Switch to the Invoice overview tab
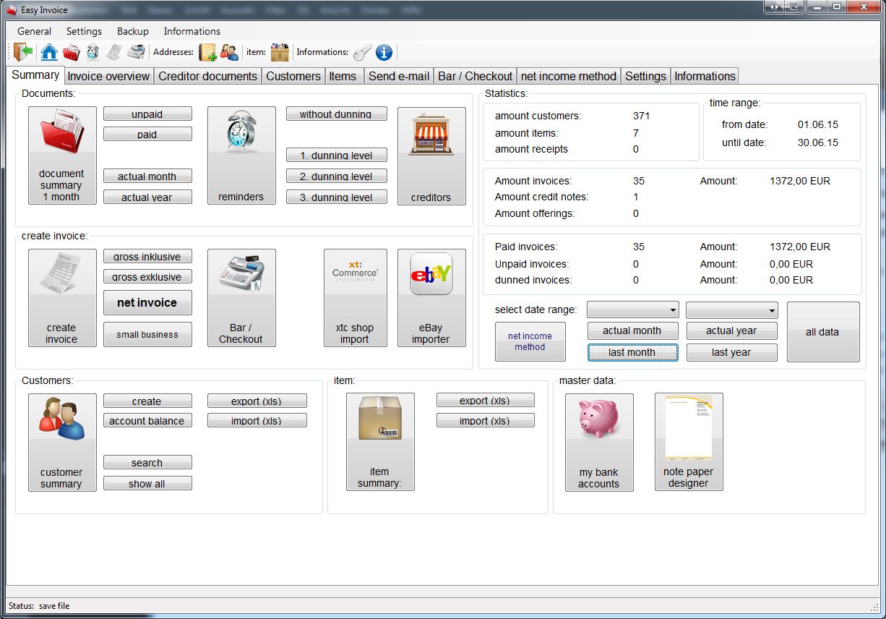Image resolution: width=886 pixels, height=619 pixels. 108,76
